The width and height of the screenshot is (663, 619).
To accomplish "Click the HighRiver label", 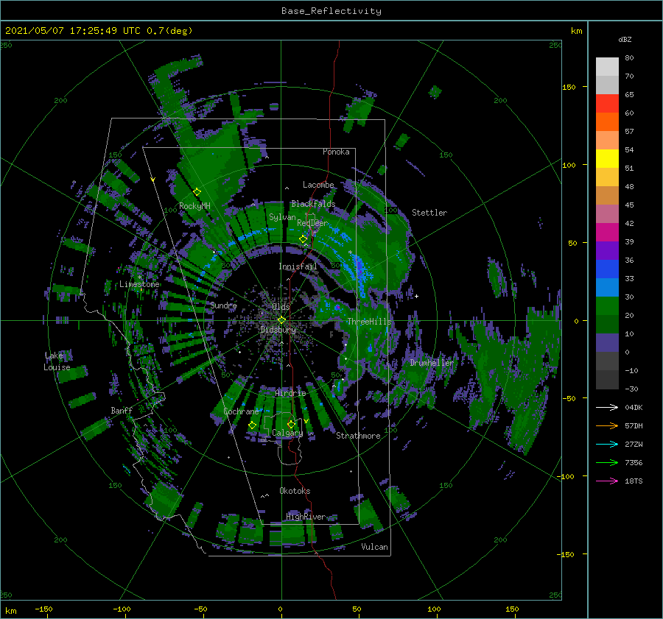I will pos(306,517).
